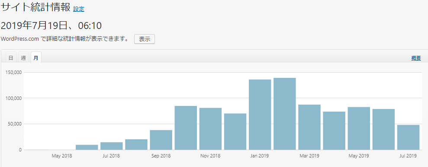
Task: Click the 50,000 axis label
Action: pyautogui.click(x=15, y=124)
